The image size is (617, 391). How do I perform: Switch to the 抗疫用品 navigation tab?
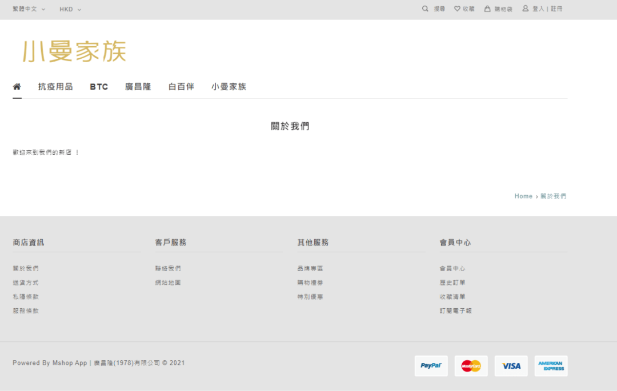click(x=55, y=86)
